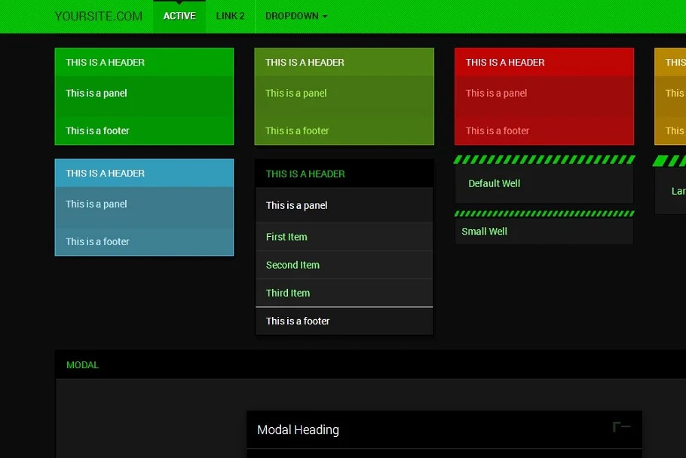Click the red panel body text
The width and height of the screenshot is (686, 458).
tap(496, 94)
